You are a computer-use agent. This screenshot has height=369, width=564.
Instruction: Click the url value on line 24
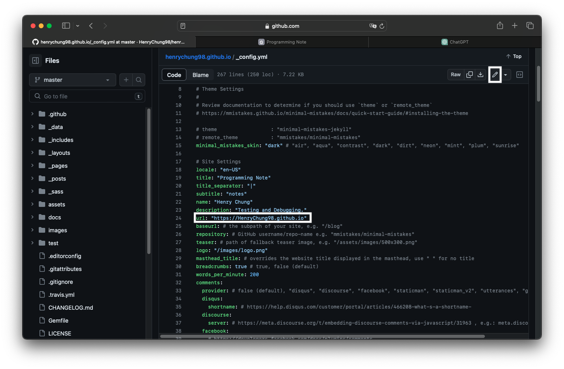pos(259,218)
